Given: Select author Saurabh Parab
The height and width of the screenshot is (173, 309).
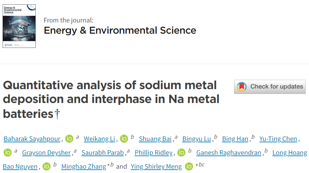Looking at the screenshot, I should point(103,153).
